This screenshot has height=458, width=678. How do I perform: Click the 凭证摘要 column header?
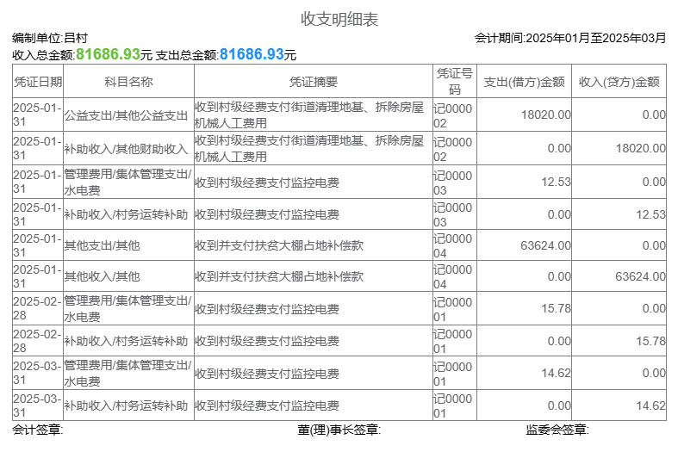click(313, 82)
